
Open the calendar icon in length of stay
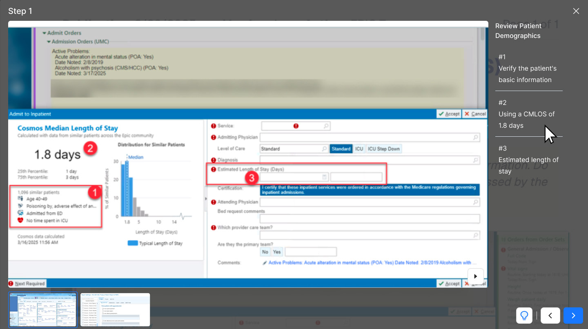[x=325, y=177]
